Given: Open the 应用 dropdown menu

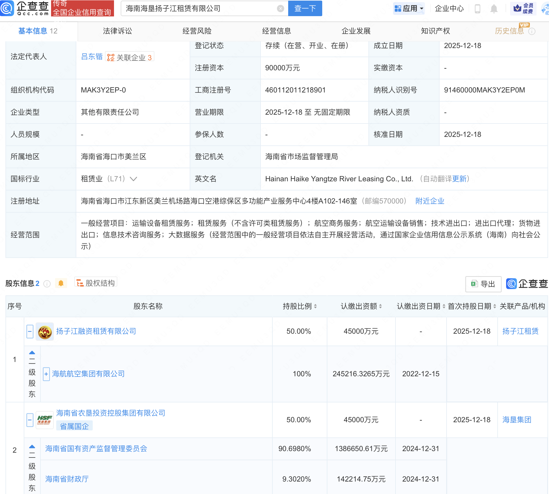Looking at the screenshot, I should pos(409,9).
